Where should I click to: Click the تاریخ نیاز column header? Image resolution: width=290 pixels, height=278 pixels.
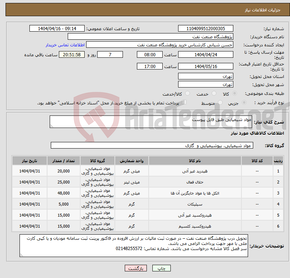click(x=29, y=161)
